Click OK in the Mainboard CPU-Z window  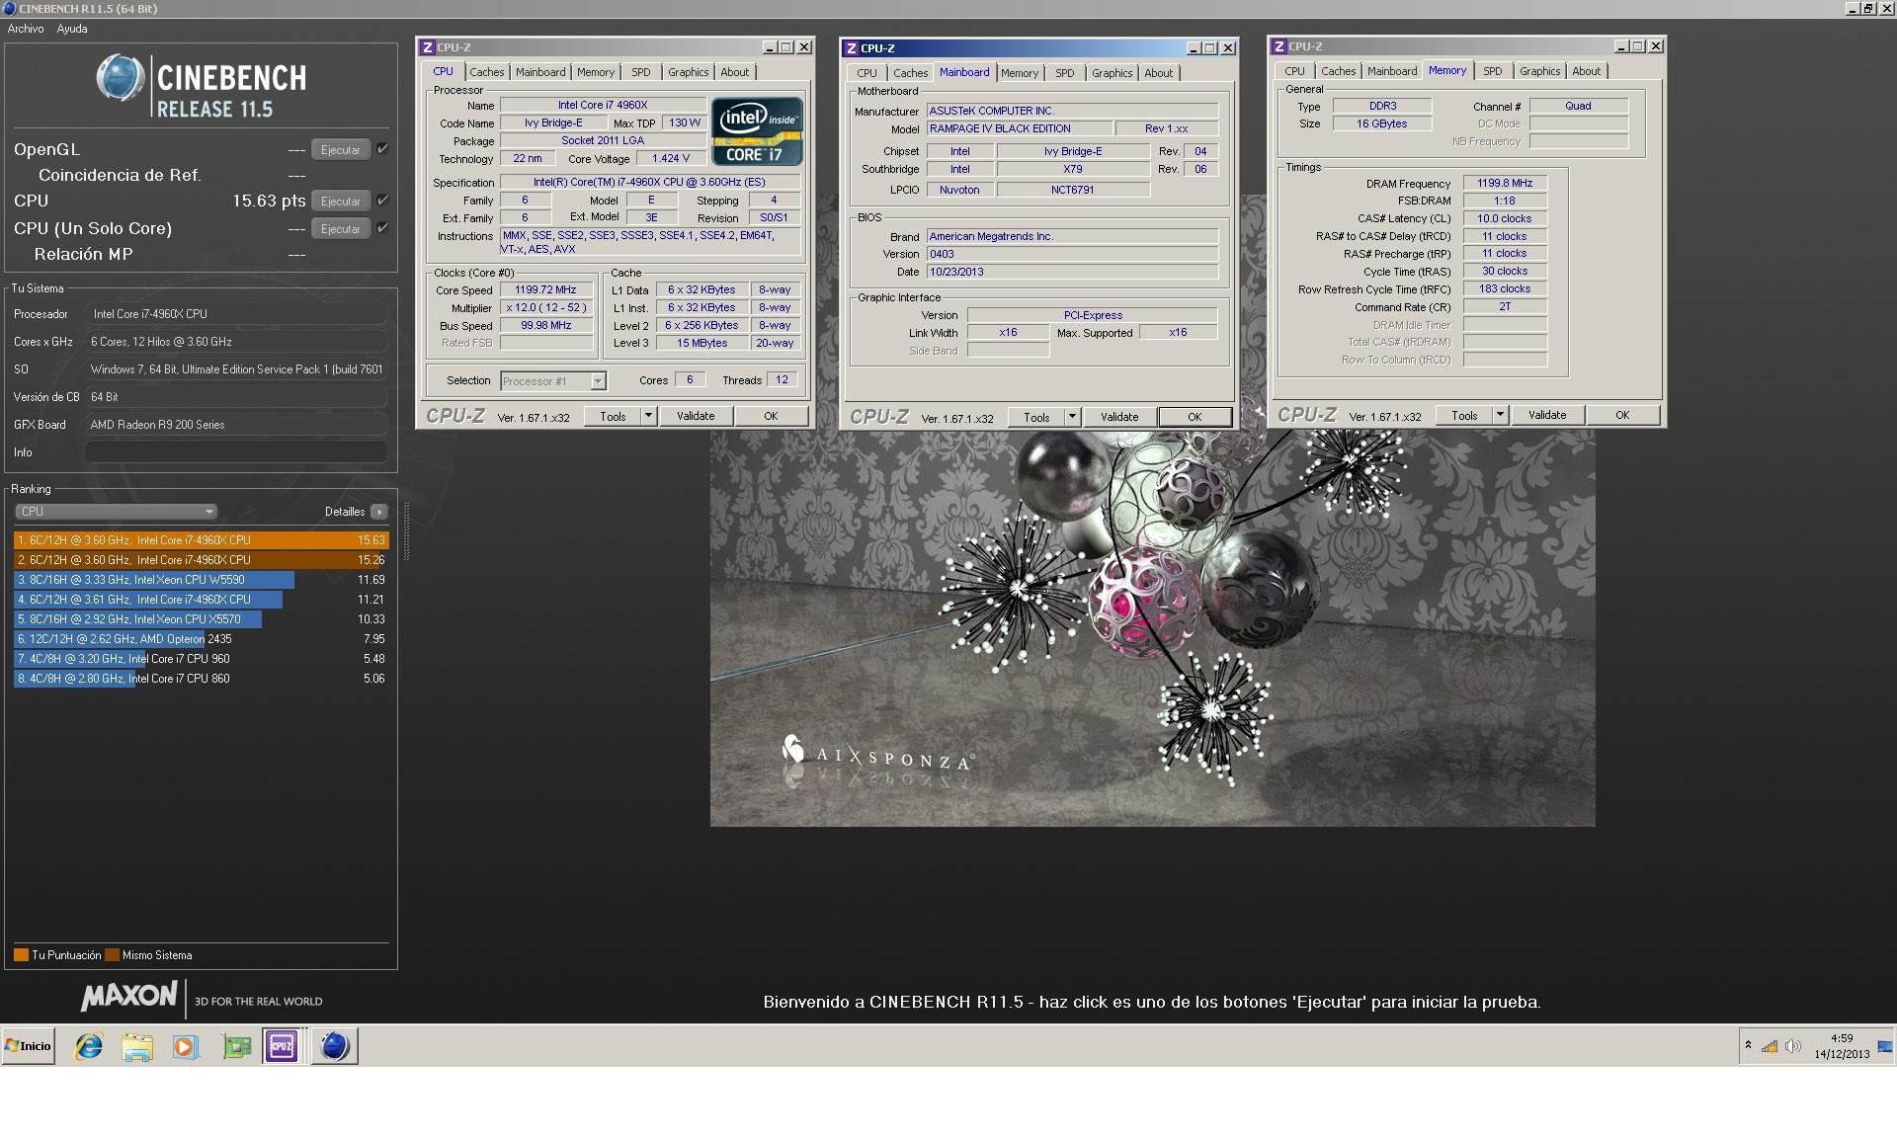pos(1195,417)
